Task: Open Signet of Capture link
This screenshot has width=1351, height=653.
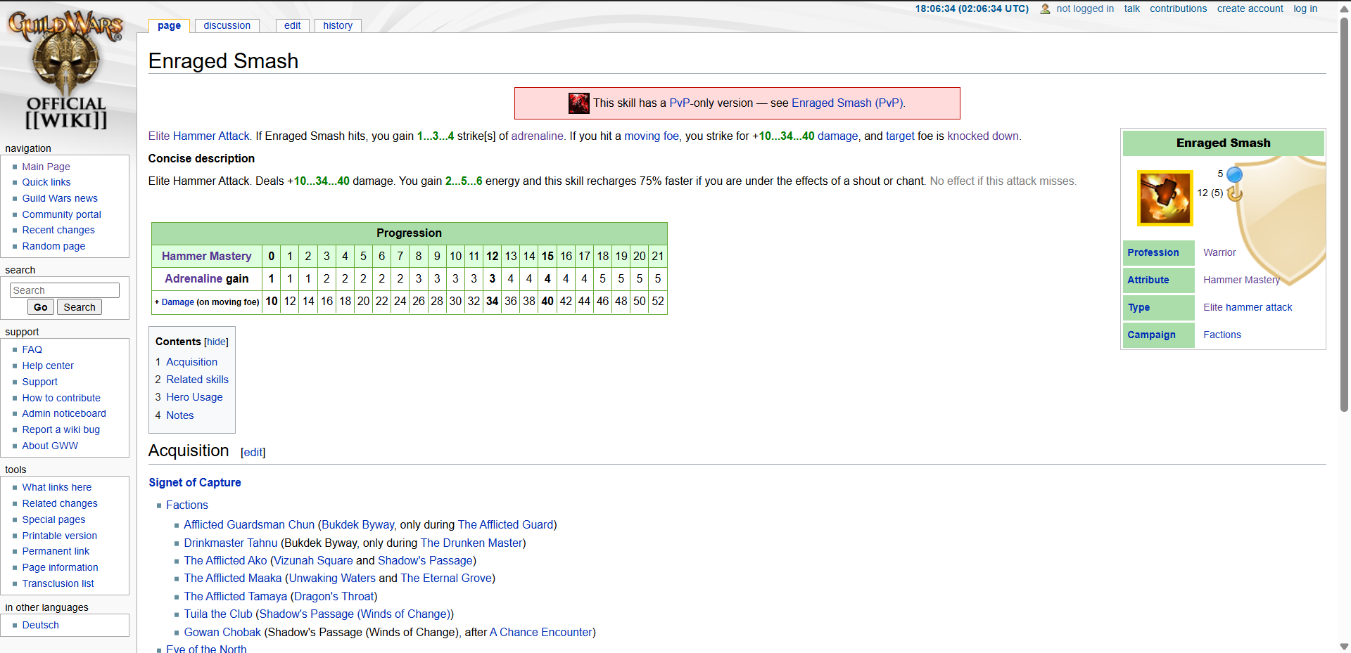Action: (195, 482)
